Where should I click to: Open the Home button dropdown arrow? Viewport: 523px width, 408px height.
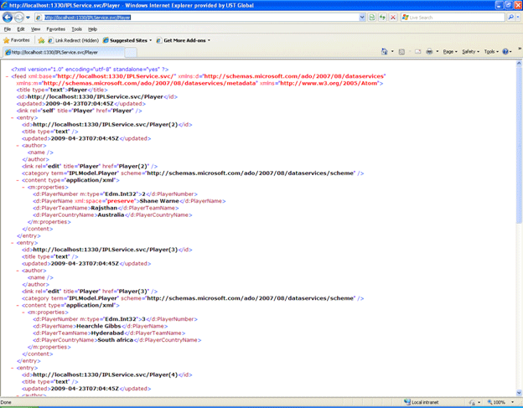click(392, 51)
